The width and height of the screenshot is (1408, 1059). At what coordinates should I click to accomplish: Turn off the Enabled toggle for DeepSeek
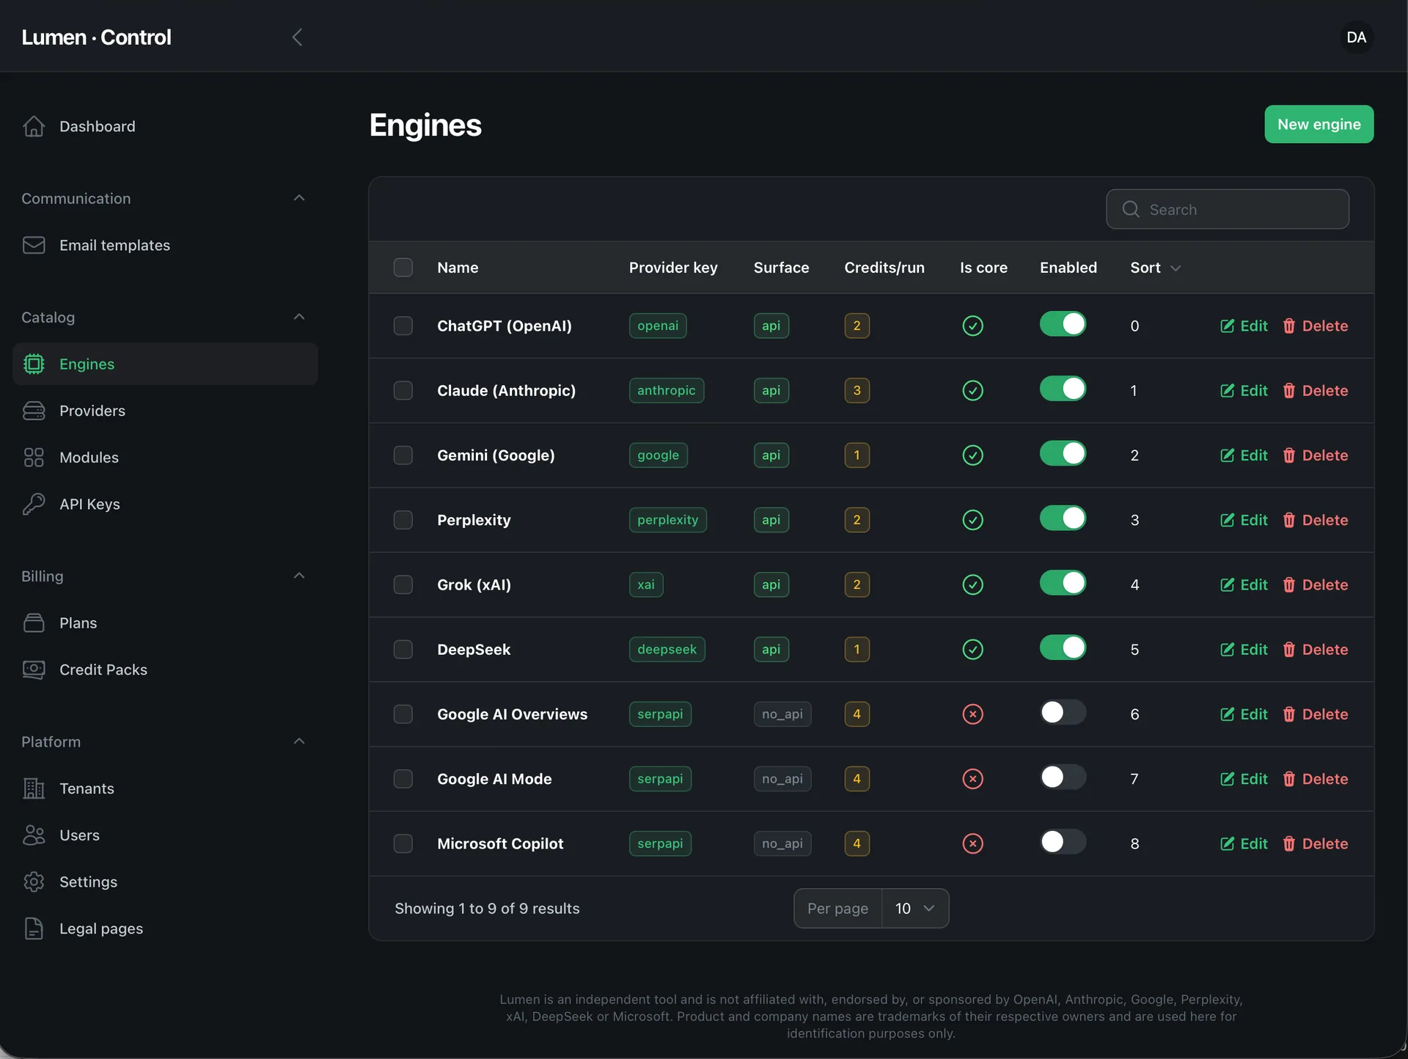(1063, 648)
